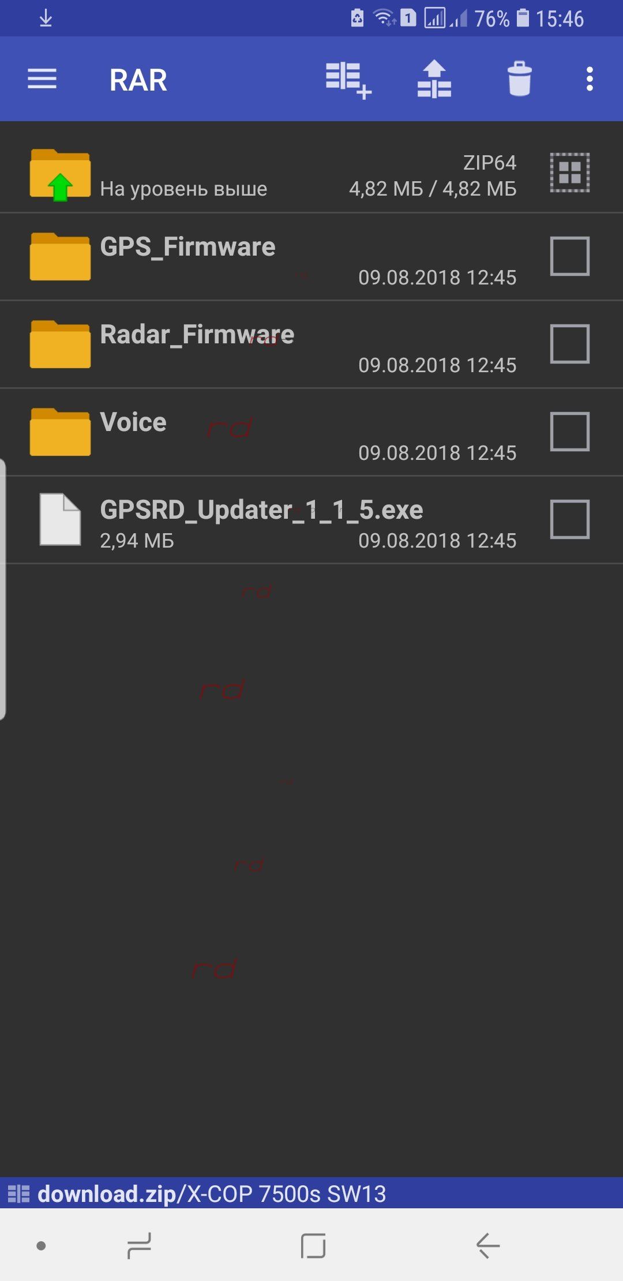The image size is (623, 1281).
Task: Open the GPS_Firmware folder
Action: point(272,257)
